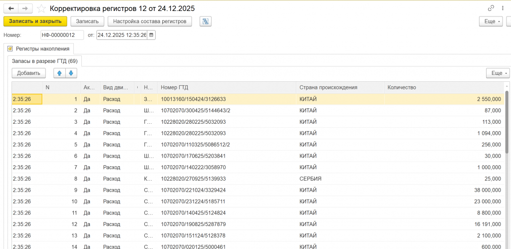Click quantity cell 38 000,000

(444, 190)
